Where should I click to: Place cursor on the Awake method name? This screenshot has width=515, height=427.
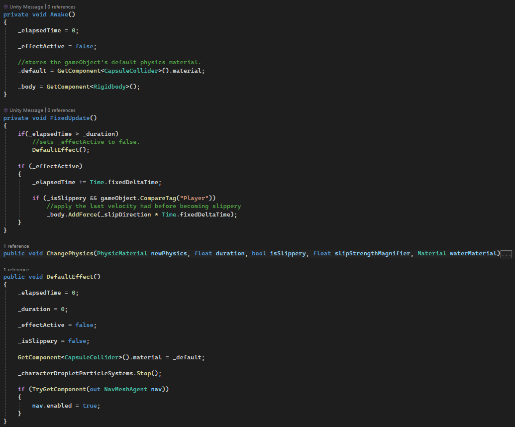coord(61,14)
